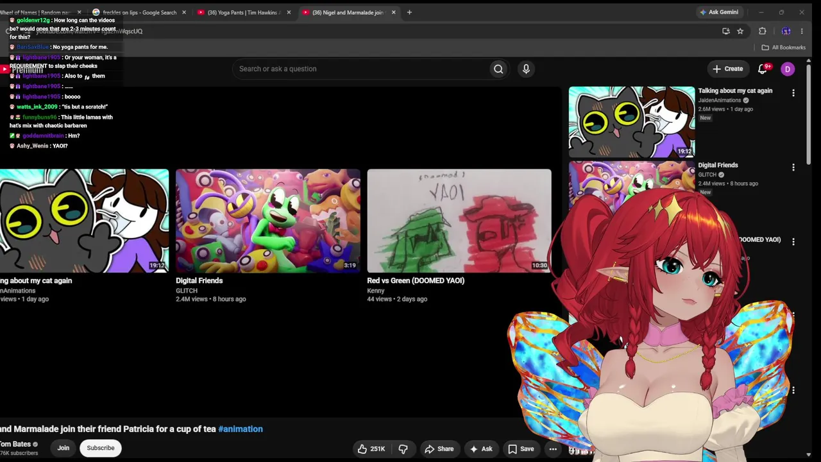Open the YouTube notifications bell

pyautogui.click(x=763, y=69)
